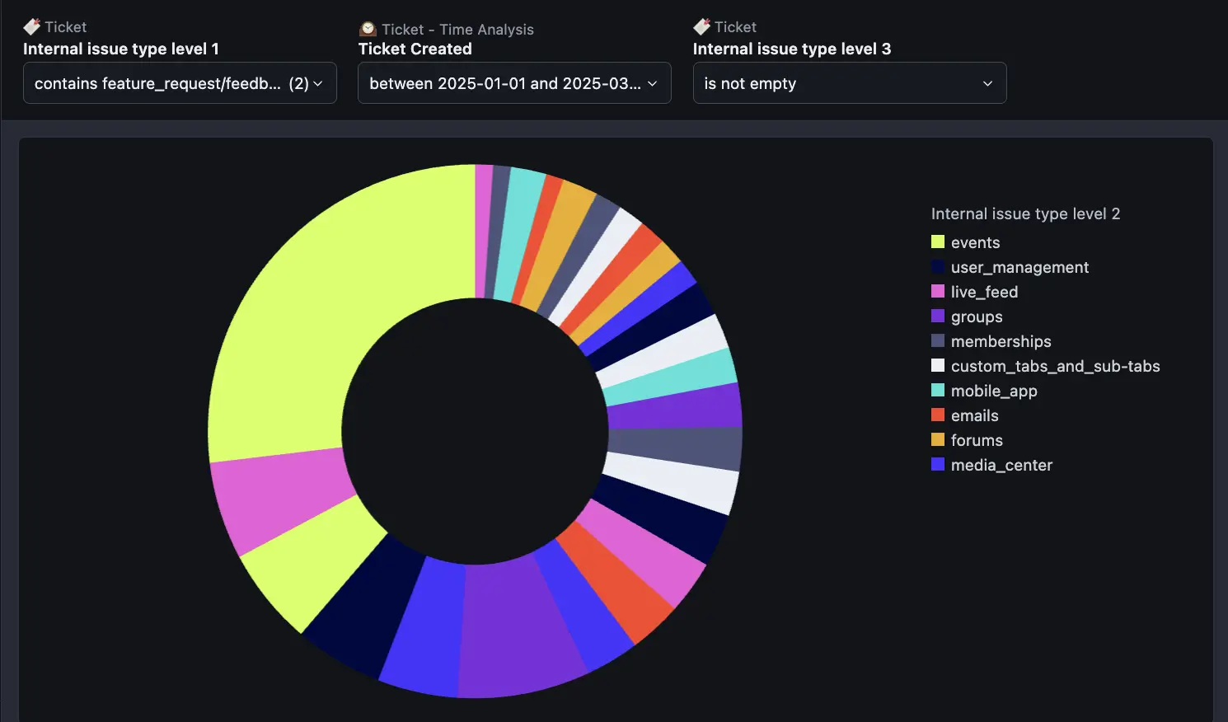1228x722 pixels.
Task: Select the yellow events color swatch in legend
Action: [938, 242]
